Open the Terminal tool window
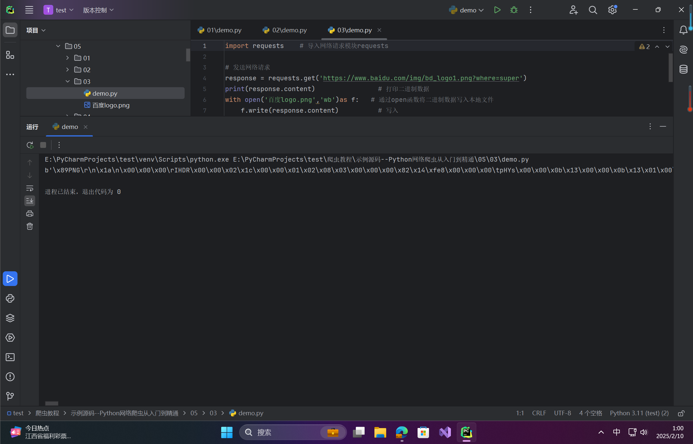Screen dimensions: 693x444 pos(10,357)
